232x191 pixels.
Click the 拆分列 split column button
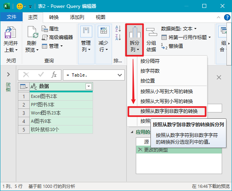tap(134, 39)
